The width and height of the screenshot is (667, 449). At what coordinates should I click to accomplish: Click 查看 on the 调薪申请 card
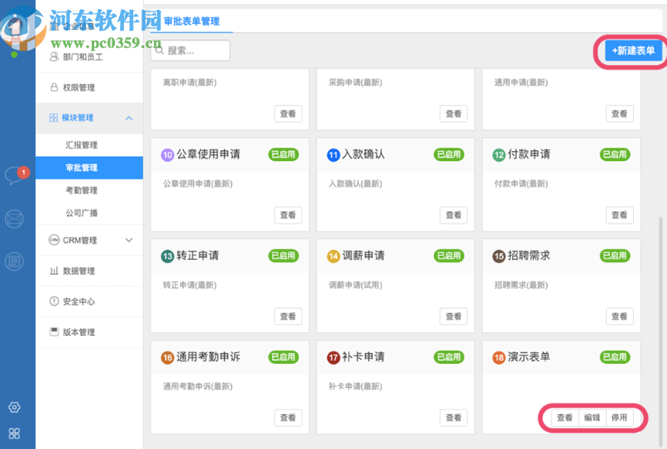click(x=454, y=316)
